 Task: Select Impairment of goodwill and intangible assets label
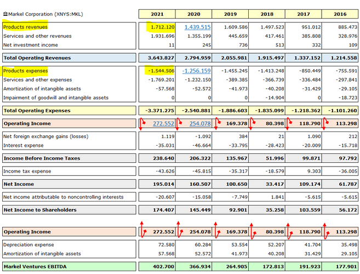(x=56, y=98)
